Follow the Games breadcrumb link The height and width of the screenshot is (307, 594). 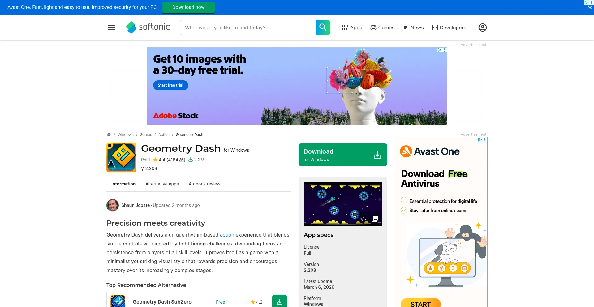coord(146,134)
